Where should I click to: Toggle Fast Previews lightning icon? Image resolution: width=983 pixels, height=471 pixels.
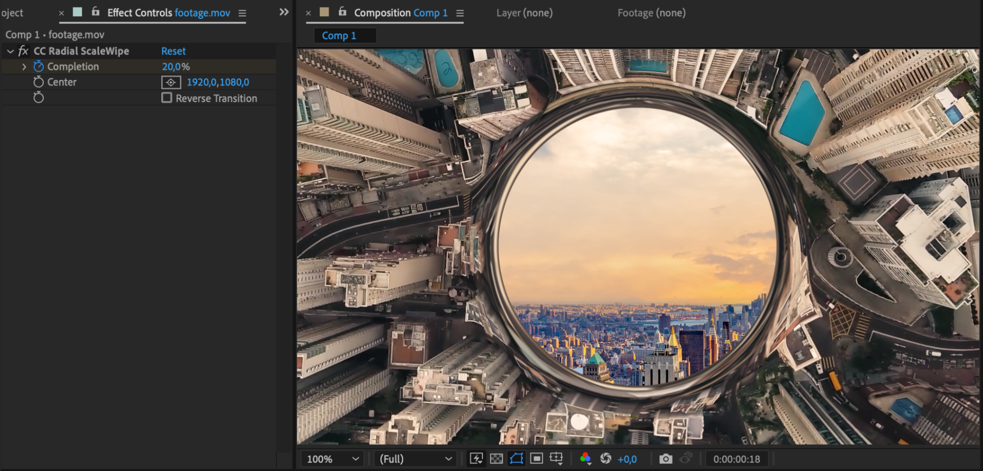pos(476,459)
